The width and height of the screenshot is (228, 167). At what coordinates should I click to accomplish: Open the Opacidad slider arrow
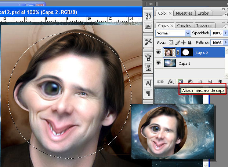click(x=225, y=33)
